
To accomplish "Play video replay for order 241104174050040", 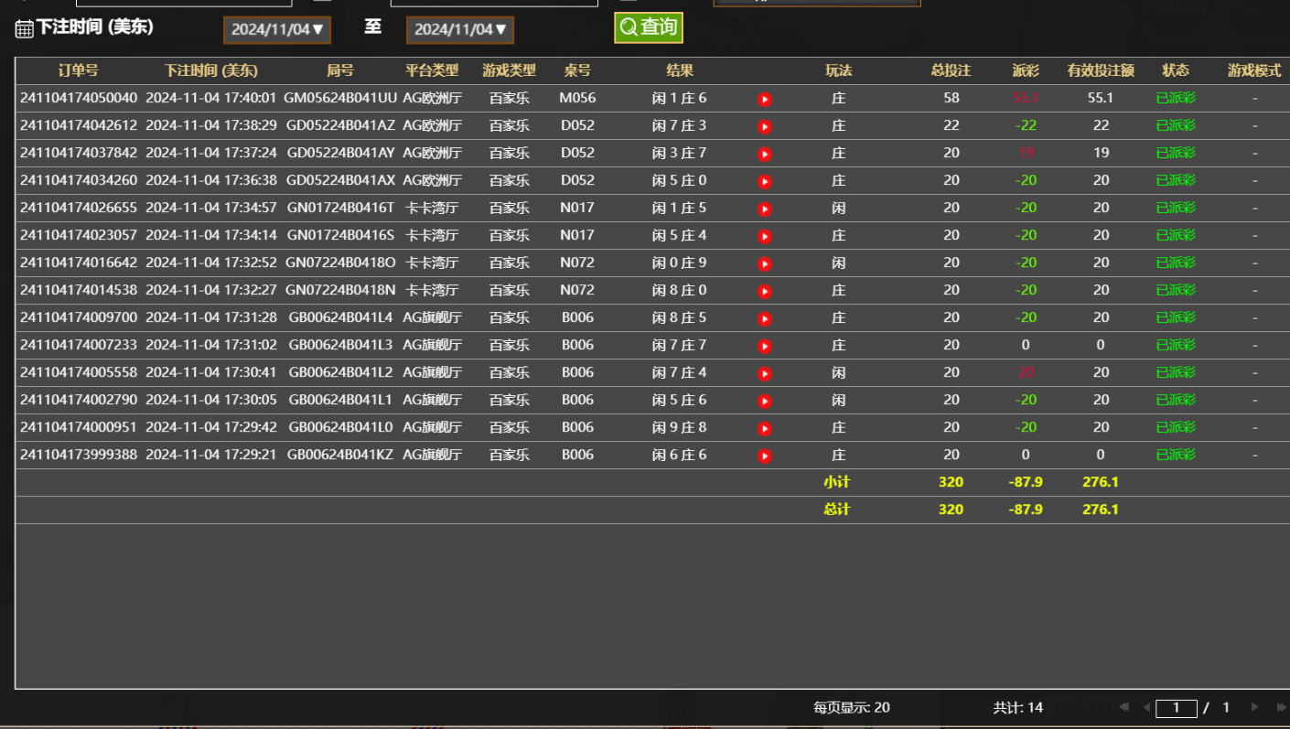I will coord(765,99).
